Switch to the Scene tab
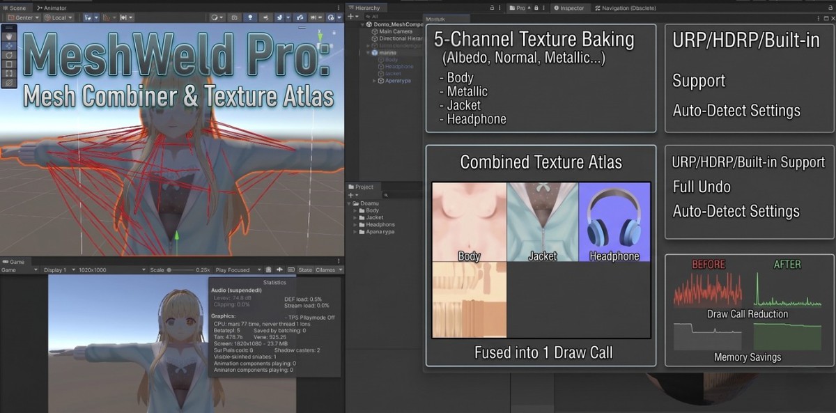This screenshot has height=413, width=836. tap(17, 8)
